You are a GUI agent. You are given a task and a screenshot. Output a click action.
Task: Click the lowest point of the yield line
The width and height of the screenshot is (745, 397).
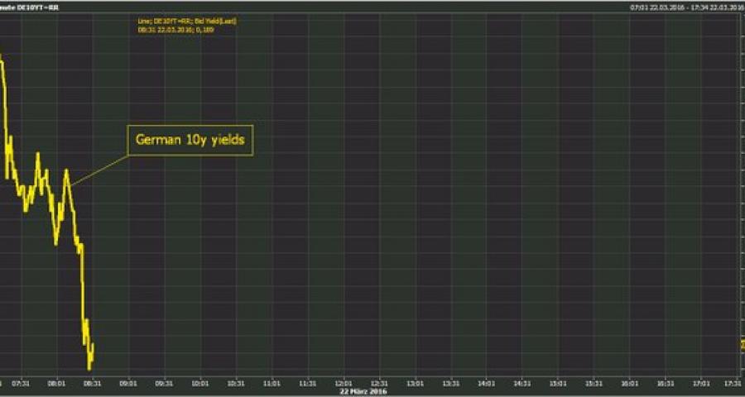[x=89, y=368]
